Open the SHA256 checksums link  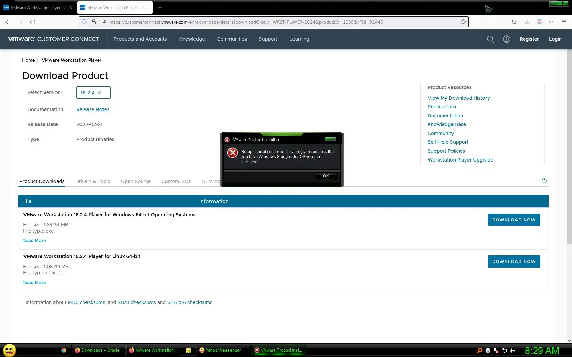(190, 302)
